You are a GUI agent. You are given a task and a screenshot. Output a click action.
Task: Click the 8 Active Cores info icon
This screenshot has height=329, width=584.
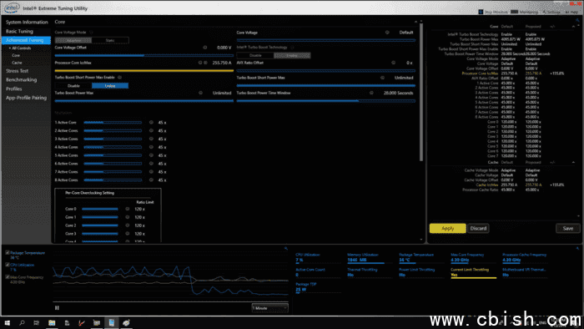(151, 180)
